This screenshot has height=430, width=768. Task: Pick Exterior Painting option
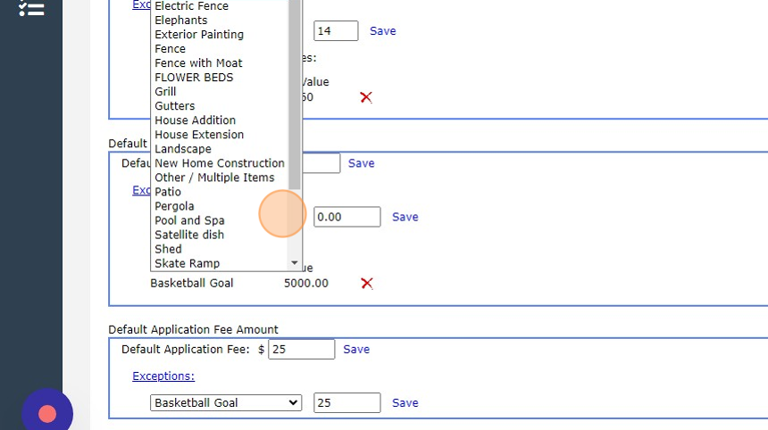coord(199,34)
